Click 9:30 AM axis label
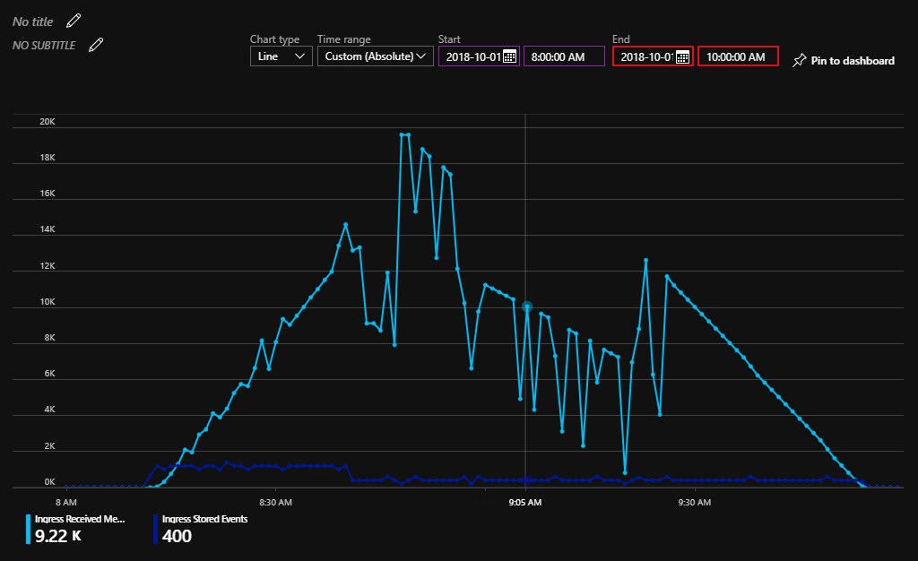 [x=695, y=502]
